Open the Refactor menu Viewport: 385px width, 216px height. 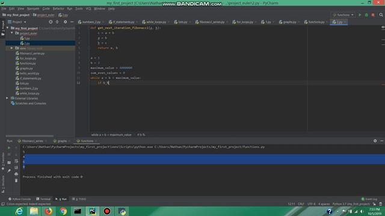pos(58,8)
